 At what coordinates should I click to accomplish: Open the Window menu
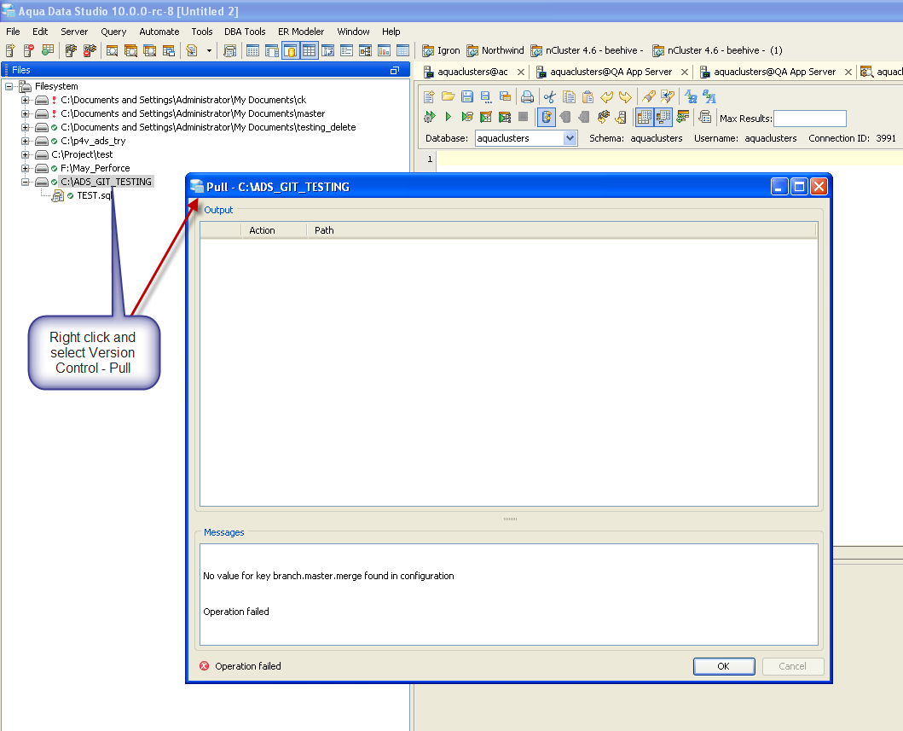point(353,32)
